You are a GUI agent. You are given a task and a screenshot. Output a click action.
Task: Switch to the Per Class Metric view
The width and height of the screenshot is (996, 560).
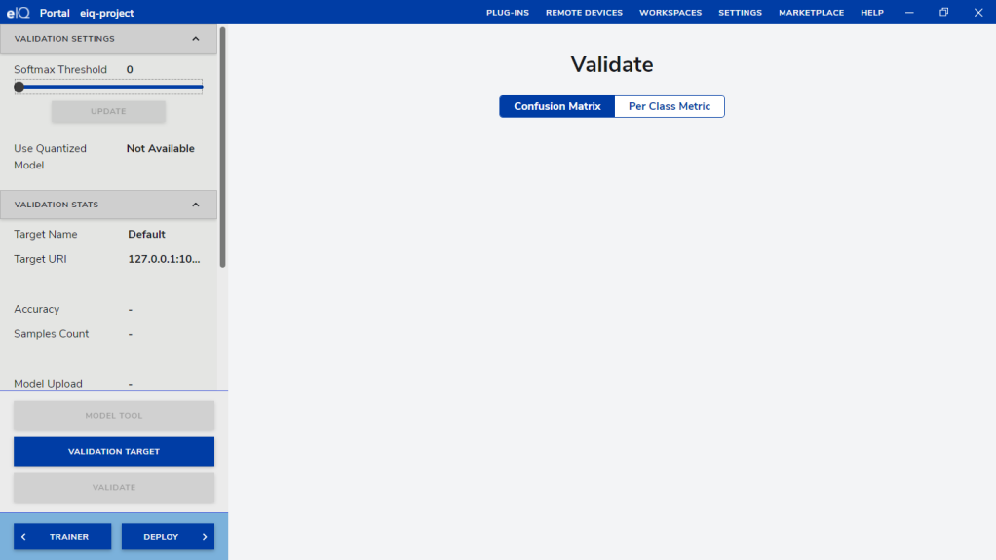(670, 106)
